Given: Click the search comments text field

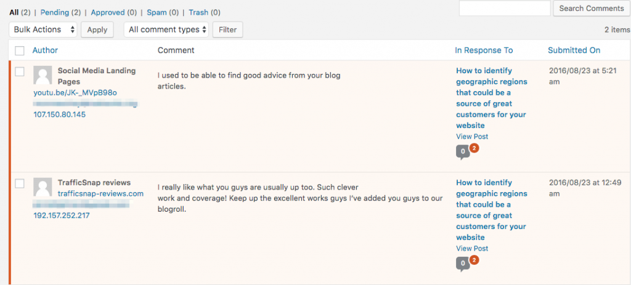Looking at the screenshot, I should point(505,8).
